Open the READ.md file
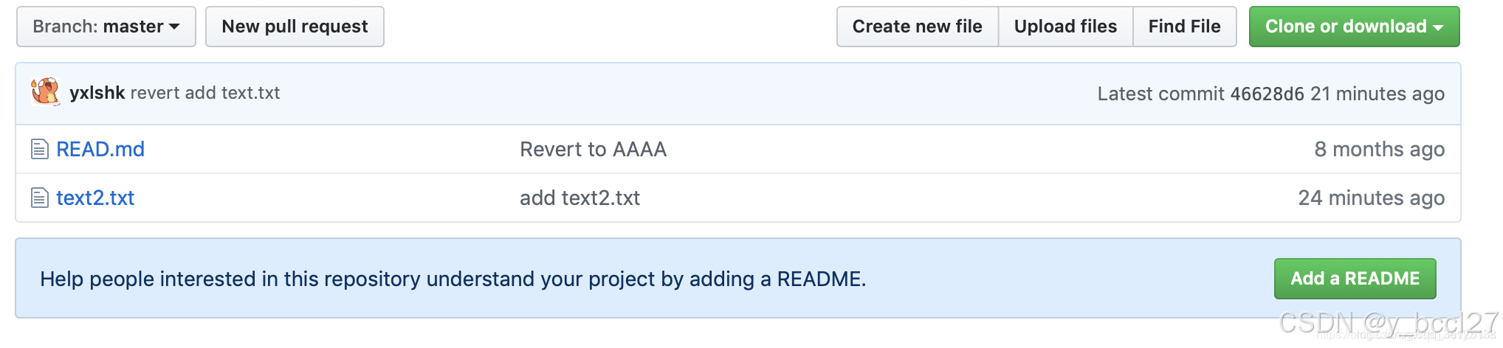 pyautogui.click(x=100, y=150)
